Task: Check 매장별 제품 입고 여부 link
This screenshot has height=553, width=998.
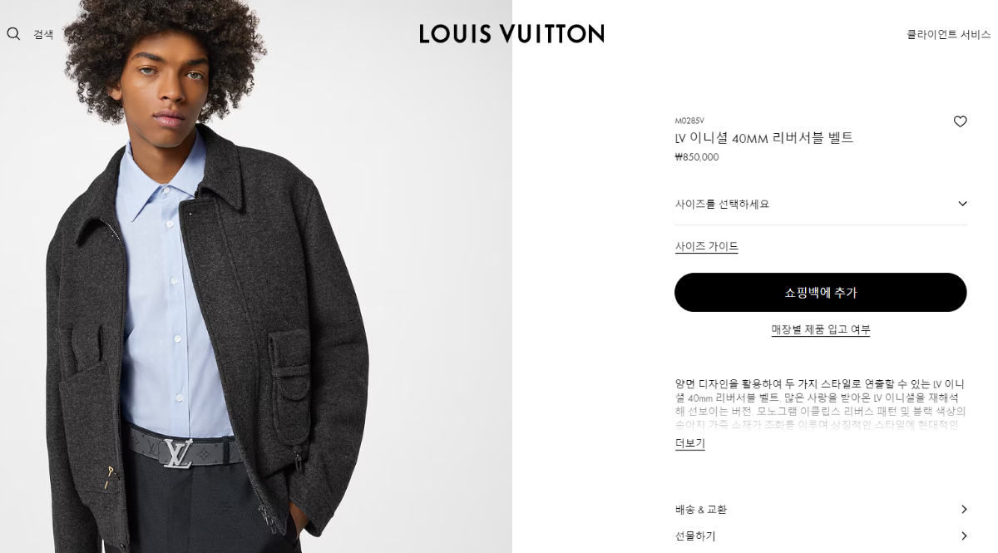Action: tap(821, 330)
